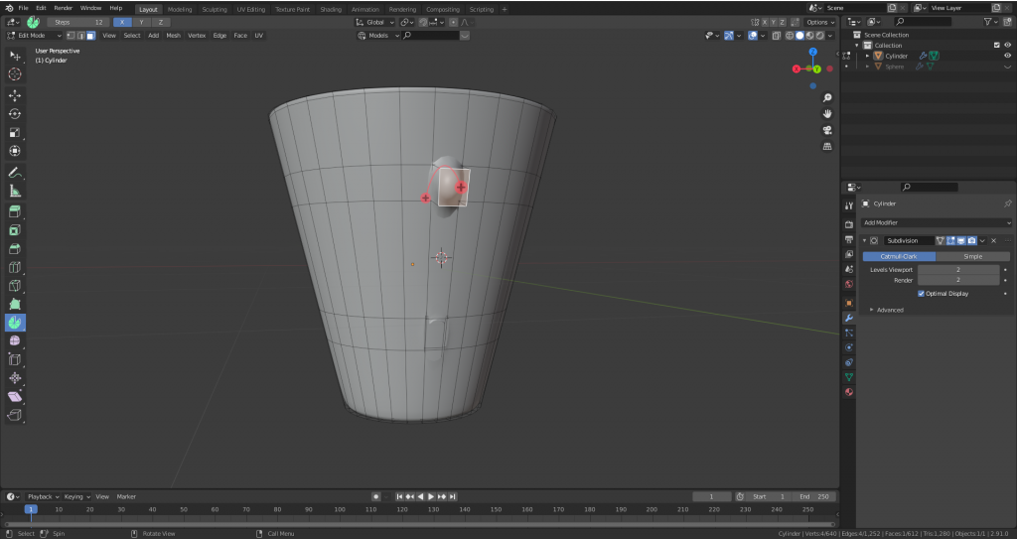Pick the Cursor tool in the toolbar
Image resolution: width=1017 pixels, height=539 pixels.
[15, 74]
